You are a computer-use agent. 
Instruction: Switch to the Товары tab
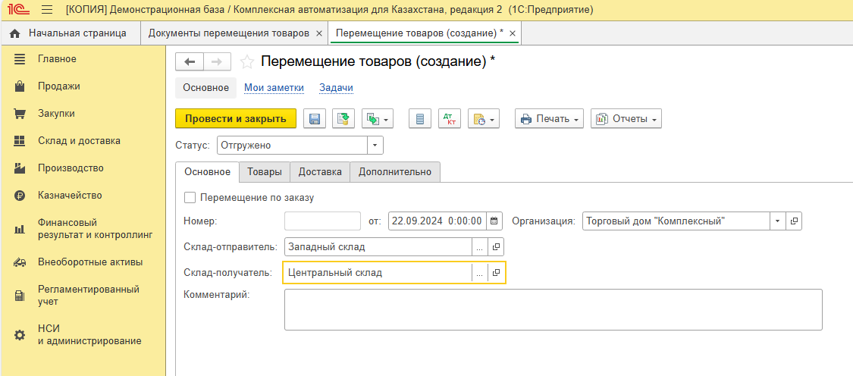(265, 172)
